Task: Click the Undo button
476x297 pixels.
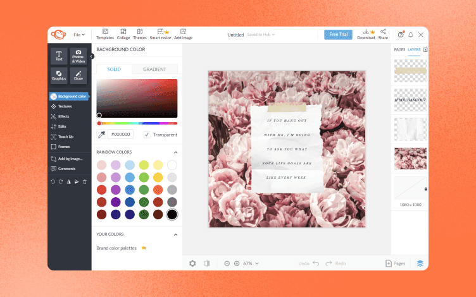Action: pos(308,264)
